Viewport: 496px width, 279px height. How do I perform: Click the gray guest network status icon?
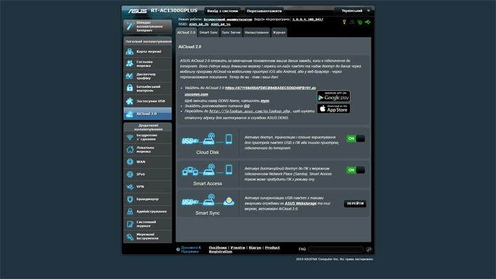point(352,22)
